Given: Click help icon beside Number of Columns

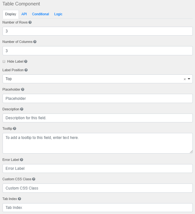Looking at the screenshot, I should (x=35, y=42).
